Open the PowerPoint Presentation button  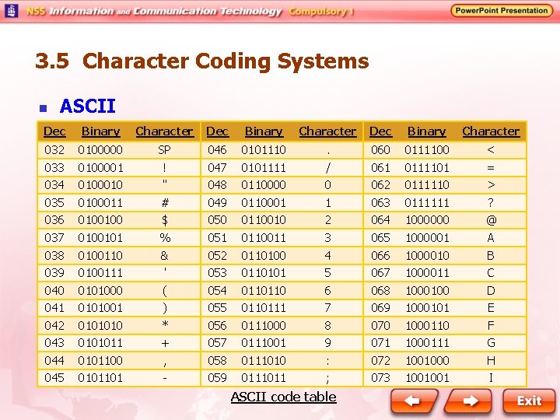[x=502, y=11]
